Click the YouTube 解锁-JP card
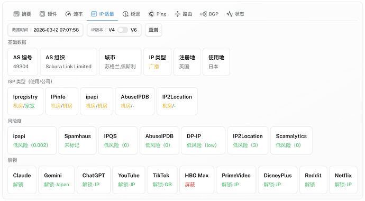Screen dimensions: 365x201 coord(129,180)
